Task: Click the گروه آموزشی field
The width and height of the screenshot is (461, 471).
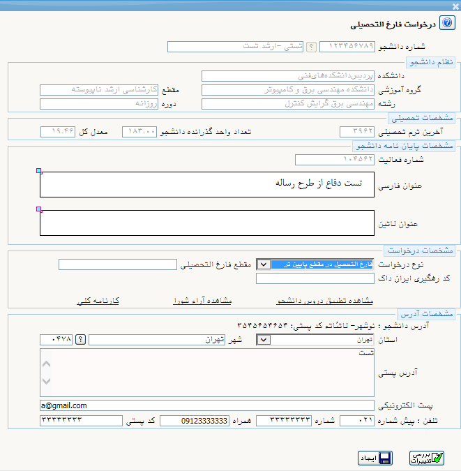Action: point(288,90)
